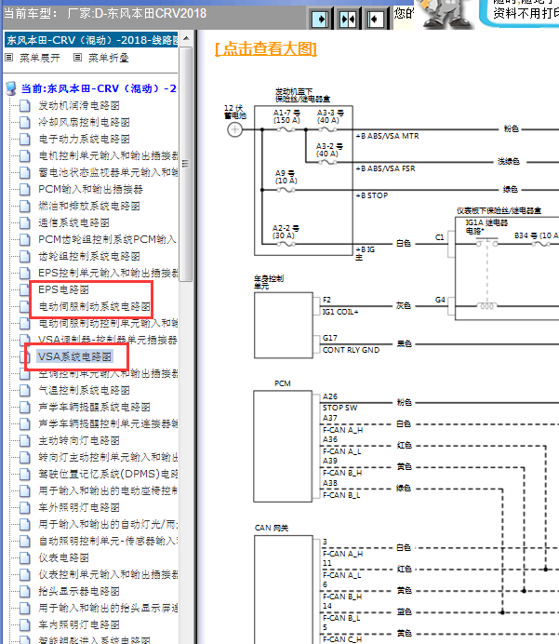Viewport: 559px width, 644px height.
Task: Select the highlighted VSA系统电路图 entry
Action: point(74,356)
